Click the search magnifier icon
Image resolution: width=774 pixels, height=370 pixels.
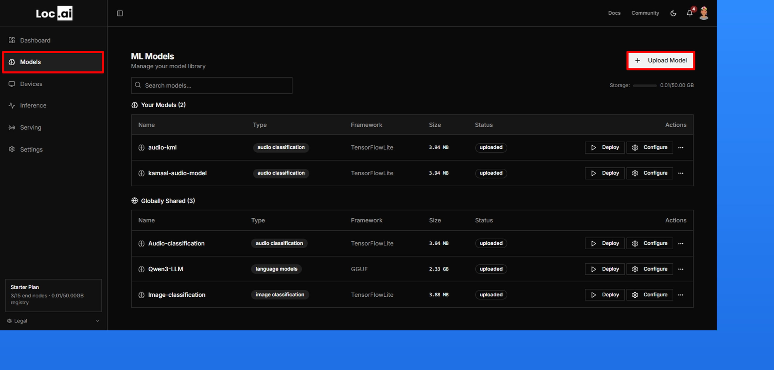tap(138, 85)
